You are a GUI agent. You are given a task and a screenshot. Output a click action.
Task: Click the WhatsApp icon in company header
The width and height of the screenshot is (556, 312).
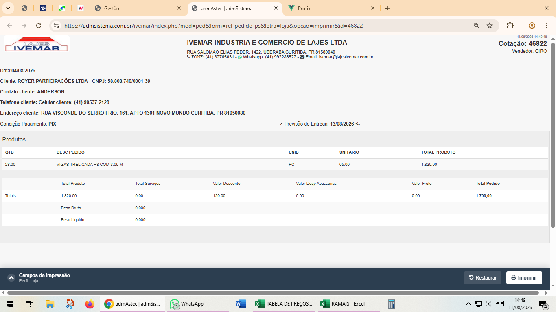click(240, 57)
